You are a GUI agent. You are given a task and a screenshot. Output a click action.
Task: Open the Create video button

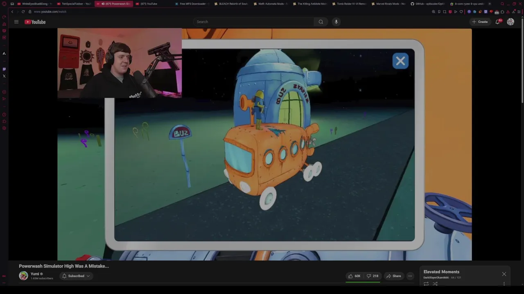pyautogui.click(x=480, y=22)
